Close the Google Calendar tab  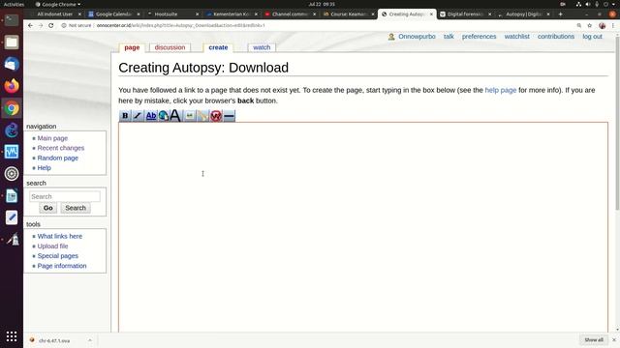[x=139, y=14]
